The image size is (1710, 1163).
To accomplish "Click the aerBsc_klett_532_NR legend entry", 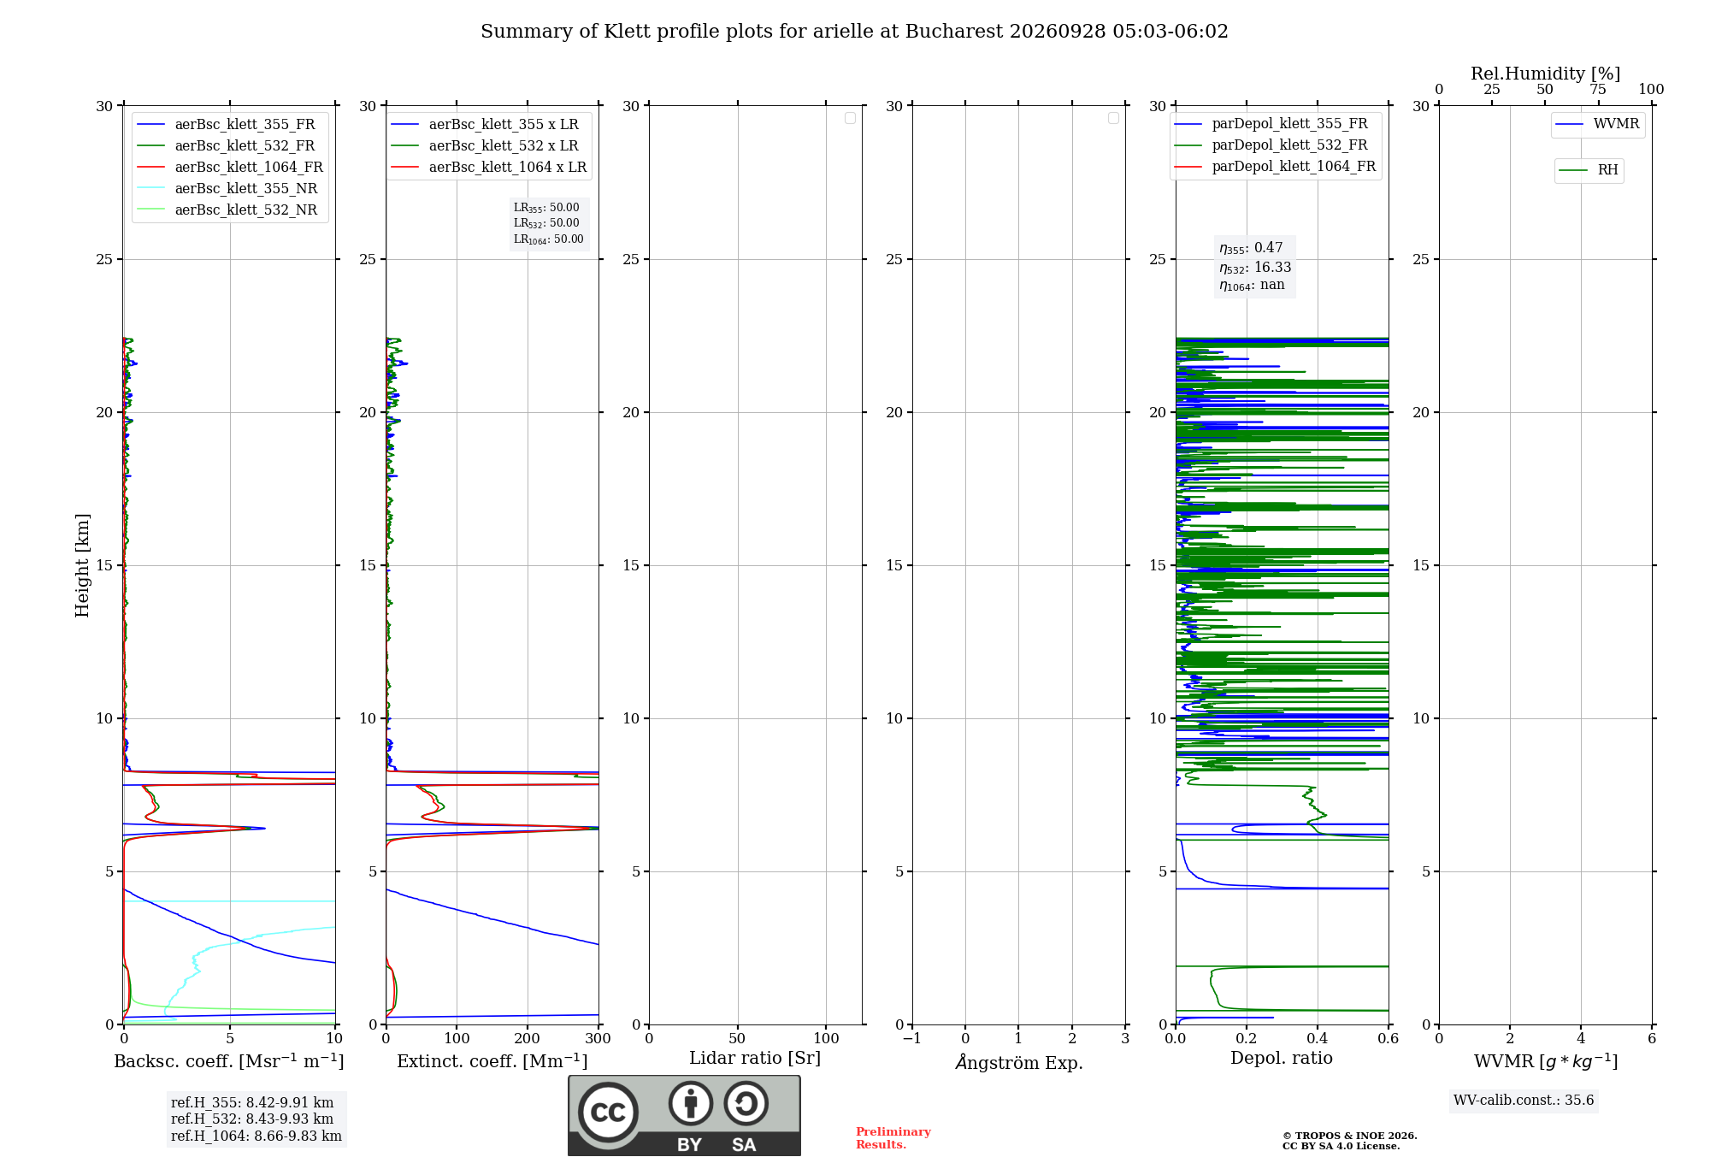I will pos(227,210).
